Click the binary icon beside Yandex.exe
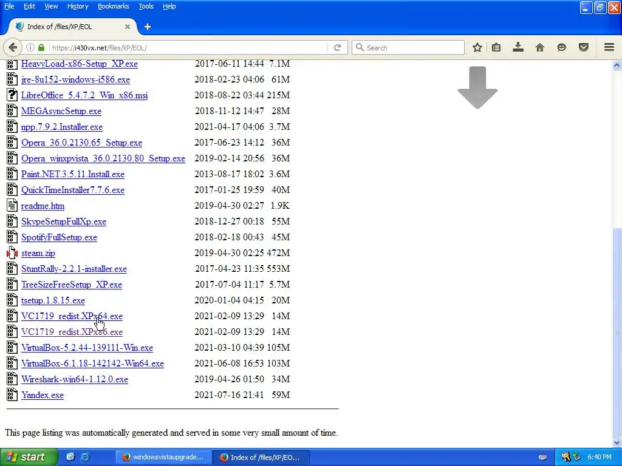Screen dimensions: 622x466 12,394
